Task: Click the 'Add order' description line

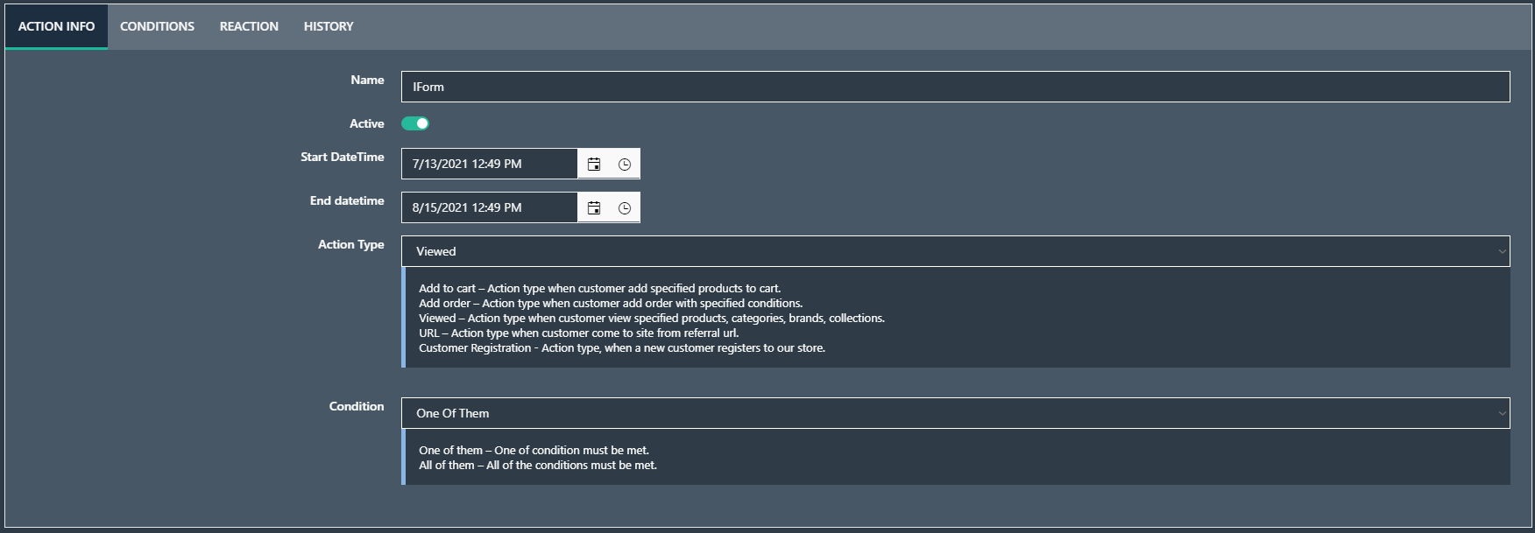Action: (611, 303)
